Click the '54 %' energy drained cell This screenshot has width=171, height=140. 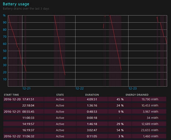pos(120,130)
